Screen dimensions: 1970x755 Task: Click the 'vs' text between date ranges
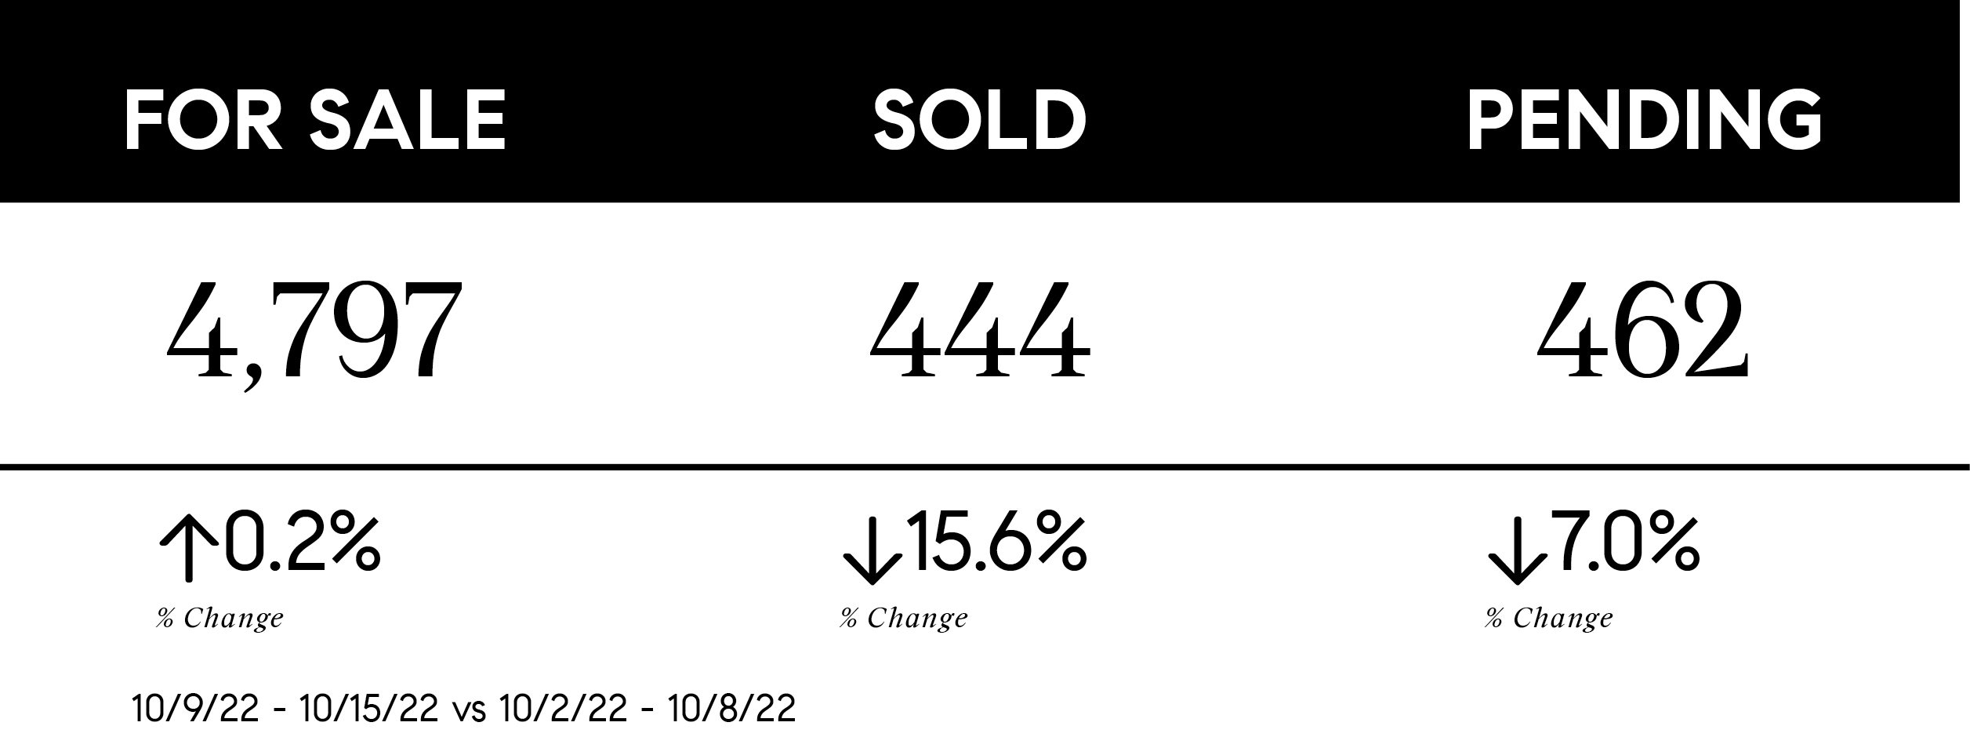click(470, 711)
